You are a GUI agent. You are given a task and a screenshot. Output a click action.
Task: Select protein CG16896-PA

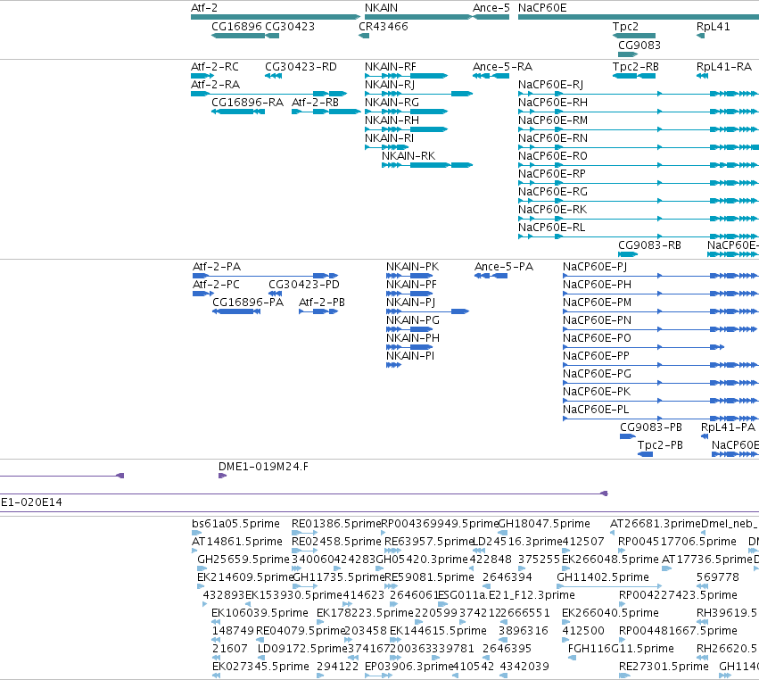[236, 311]
